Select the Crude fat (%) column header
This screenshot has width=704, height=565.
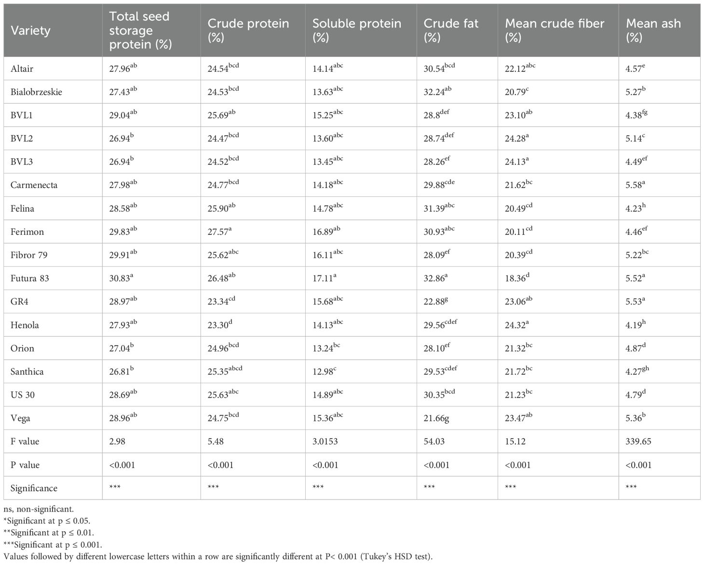tap(451, 30)
